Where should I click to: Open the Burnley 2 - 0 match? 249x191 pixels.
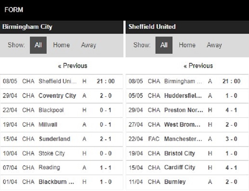click(187, 182)
